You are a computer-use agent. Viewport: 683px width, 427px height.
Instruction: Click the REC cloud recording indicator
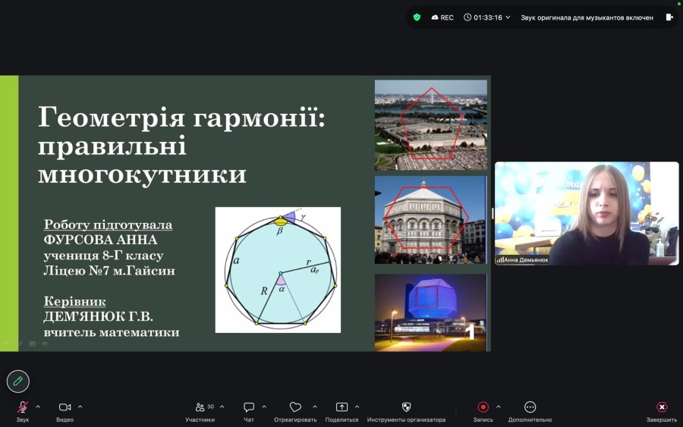point(442,17)
